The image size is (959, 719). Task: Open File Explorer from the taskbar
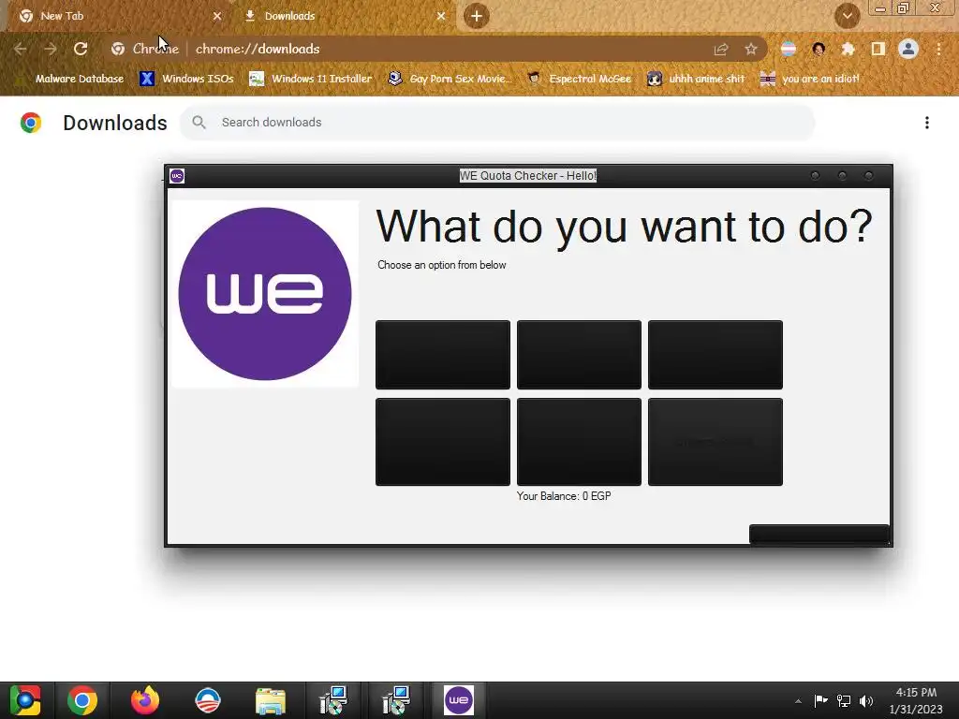271,700
